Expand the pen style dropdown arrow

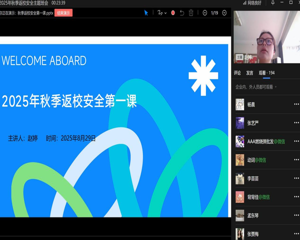click(x=165, y=13)
